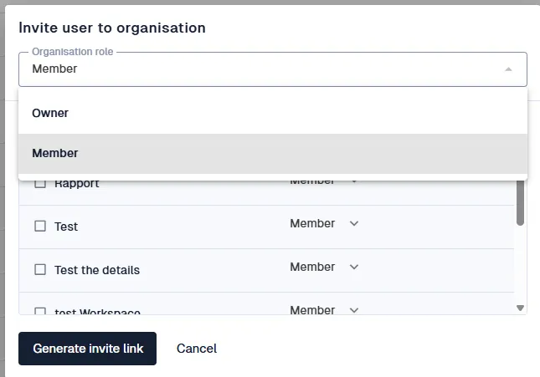Open the Member role text in Test row
The height and width of the screenshot is (377, 540).
point(312,223)
